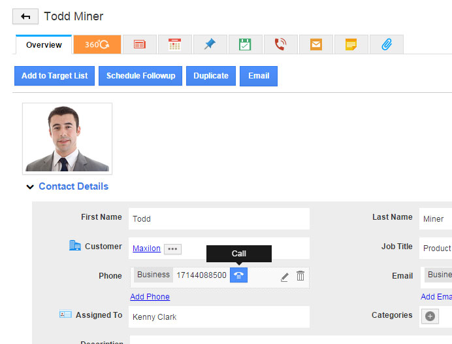The width and height of the screenshot is (452, 344).
Task: Call the business phone number
Action: (x=238, y=275)
